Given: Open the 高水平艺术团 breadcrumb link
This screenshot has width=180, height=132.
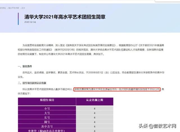Looking at the screenshot, I should 13,8.
